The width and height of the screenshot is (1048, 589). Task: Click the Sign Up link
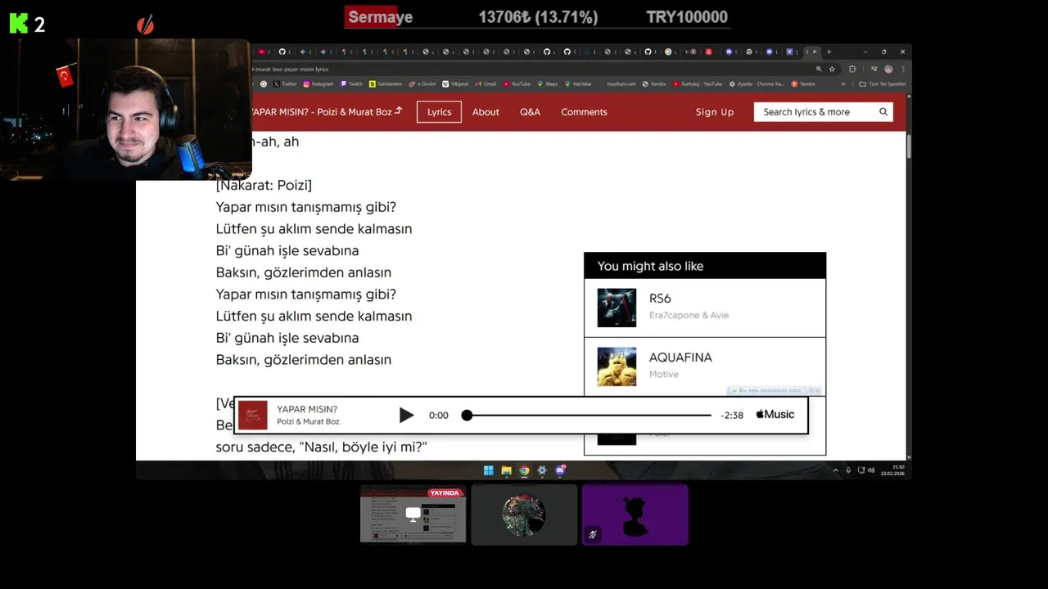click(715, 112)
